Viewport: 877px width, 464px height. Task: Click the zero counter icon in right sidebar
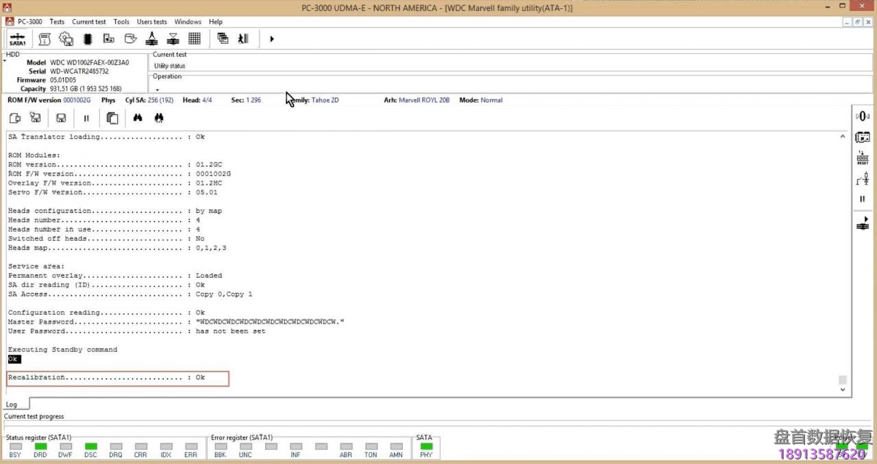(862, 116)
